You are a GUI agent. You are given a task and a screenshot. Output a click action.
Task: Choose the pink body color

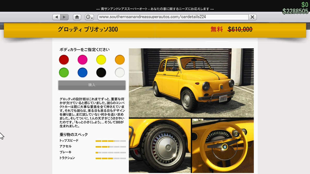coord(82,60)
